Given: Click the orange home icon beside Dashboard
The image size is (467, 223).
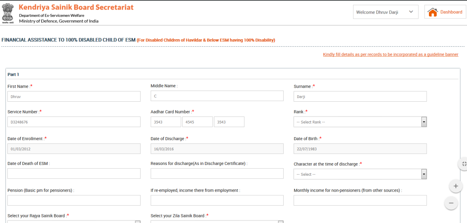Looking at the screenshot, I should click(433, 12).
